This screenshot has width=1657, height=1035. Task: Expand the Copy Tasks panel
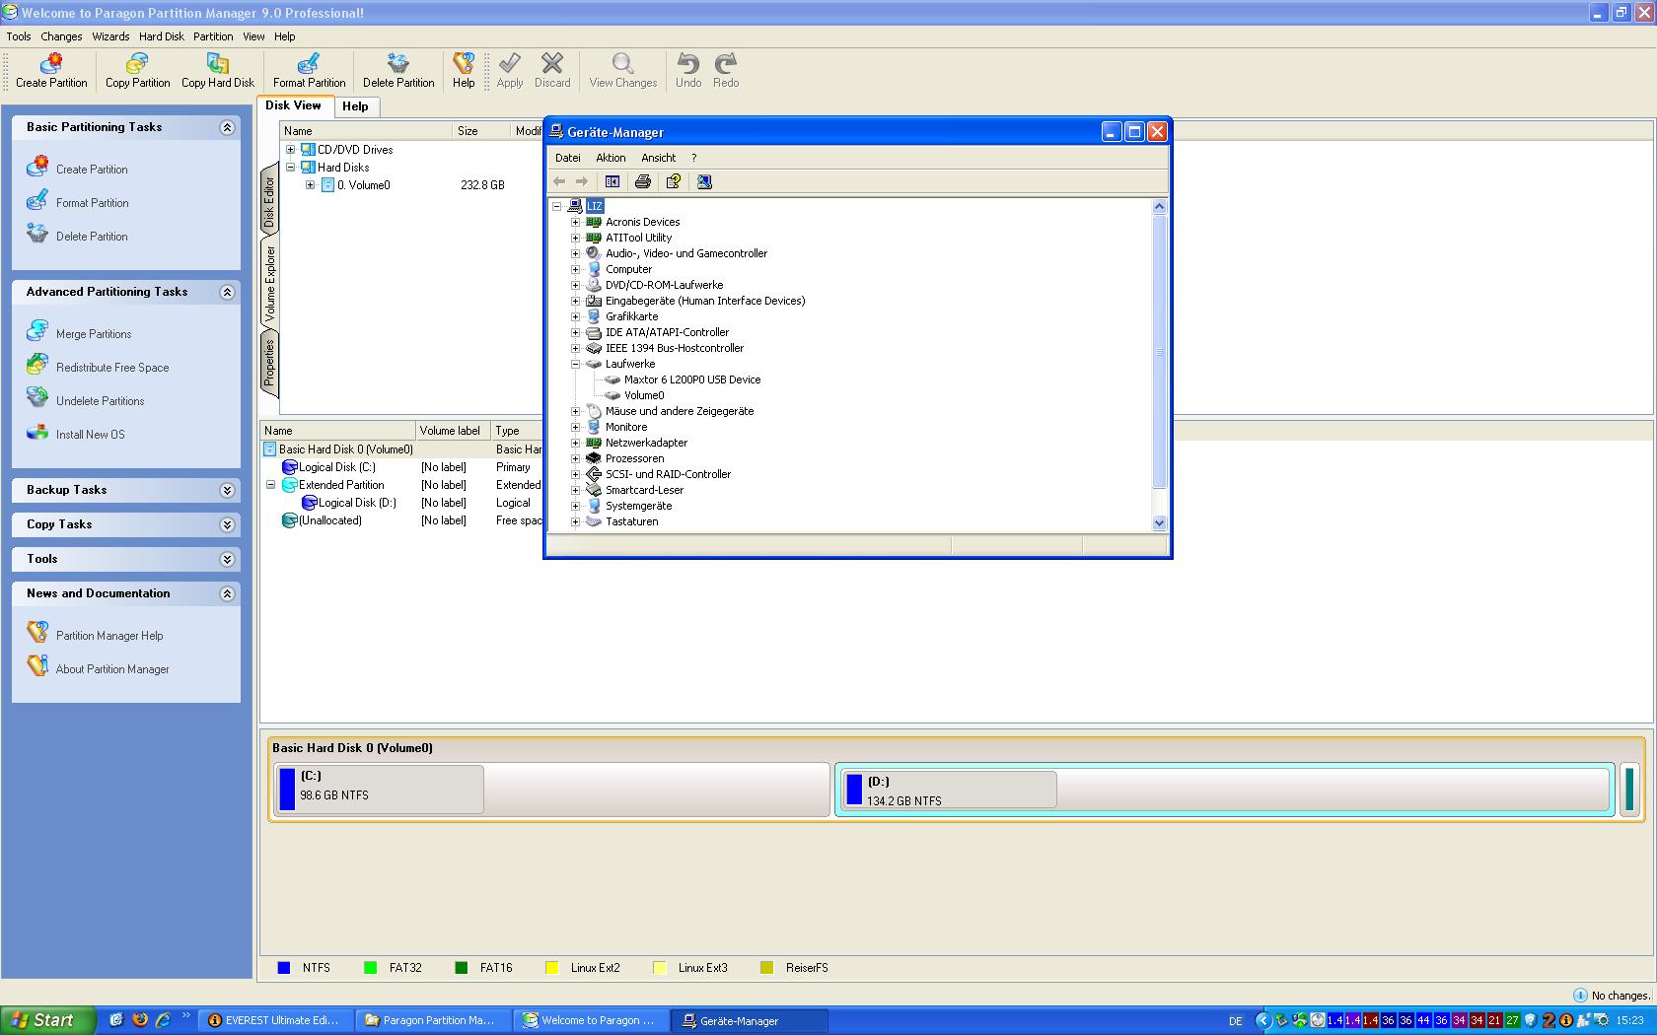click(227, 524)
